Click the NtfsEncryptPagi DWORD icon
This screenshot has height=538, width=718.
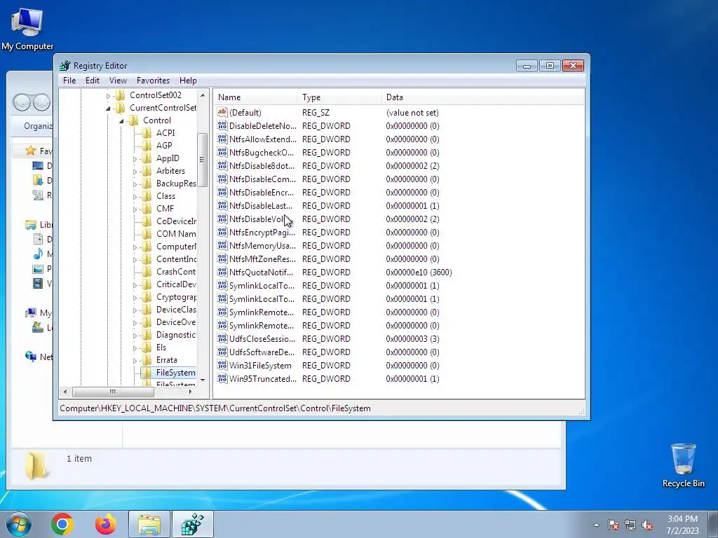pyautogui.click(x=222, y=232)
